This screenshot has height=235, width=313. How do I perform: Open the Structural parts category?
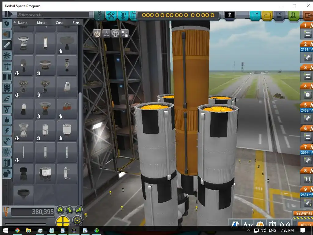[7, 66]
